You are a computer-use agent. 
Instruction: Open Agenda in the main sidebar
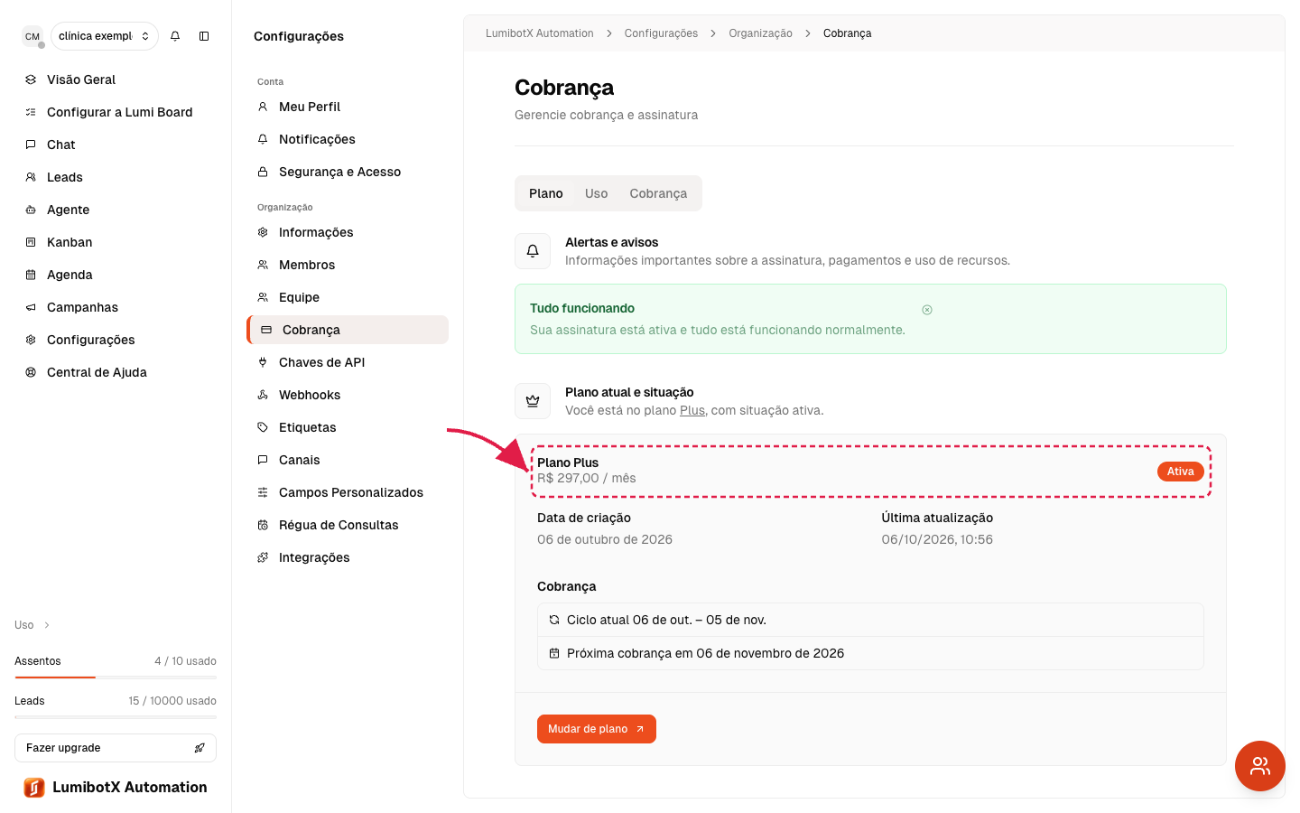point(116,275)
